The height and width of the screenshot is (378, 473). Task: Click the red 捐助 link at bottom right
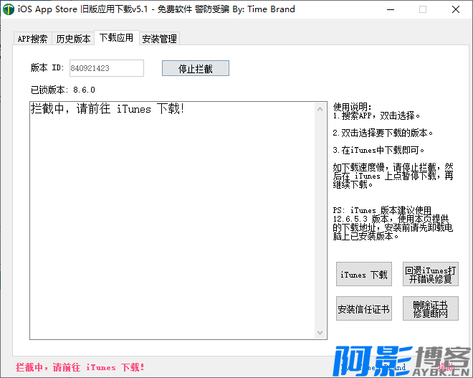click(x=446, y=367)
